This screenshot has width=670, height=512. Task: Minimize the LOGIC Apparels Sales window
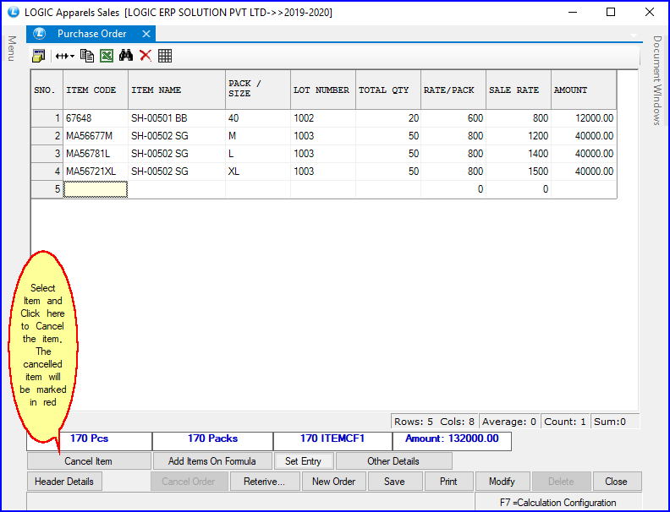coord(573,12)
